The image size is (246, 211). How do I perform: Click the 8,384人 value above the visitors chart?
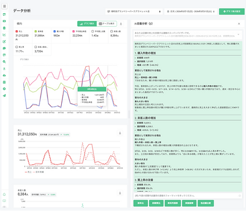click(23, 194)
